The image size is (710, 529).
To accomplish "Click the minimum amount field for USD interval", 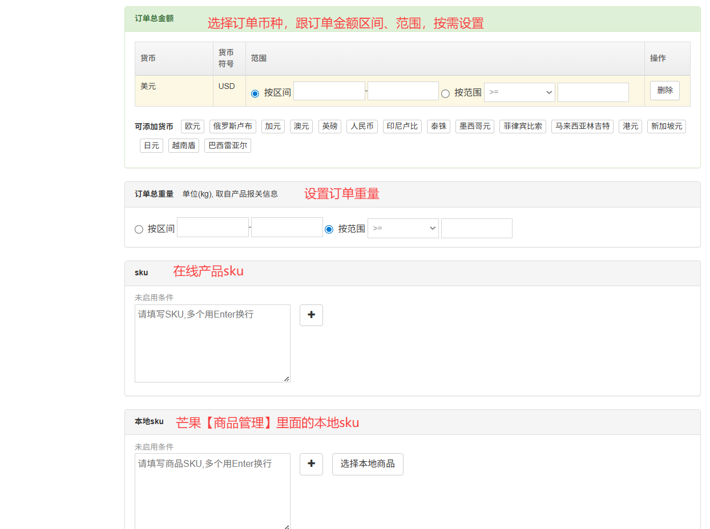I will point(329,91).
